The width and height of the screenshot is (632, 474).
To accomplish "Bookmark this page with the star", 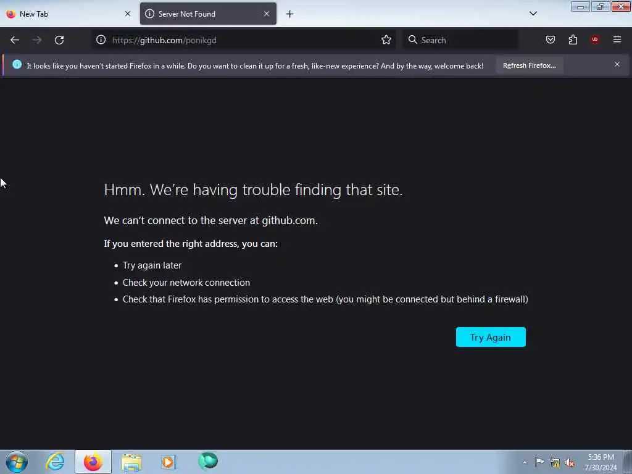I will click(386, 39).
